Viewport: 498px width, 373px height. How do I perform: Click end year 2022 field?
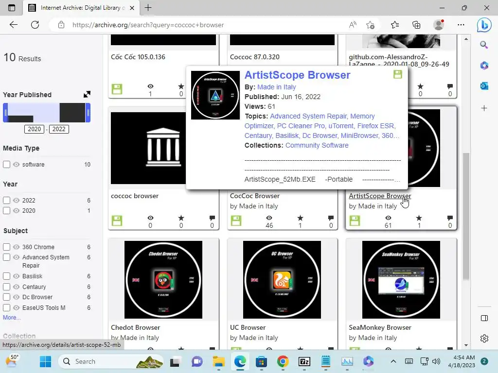[59, 129]
